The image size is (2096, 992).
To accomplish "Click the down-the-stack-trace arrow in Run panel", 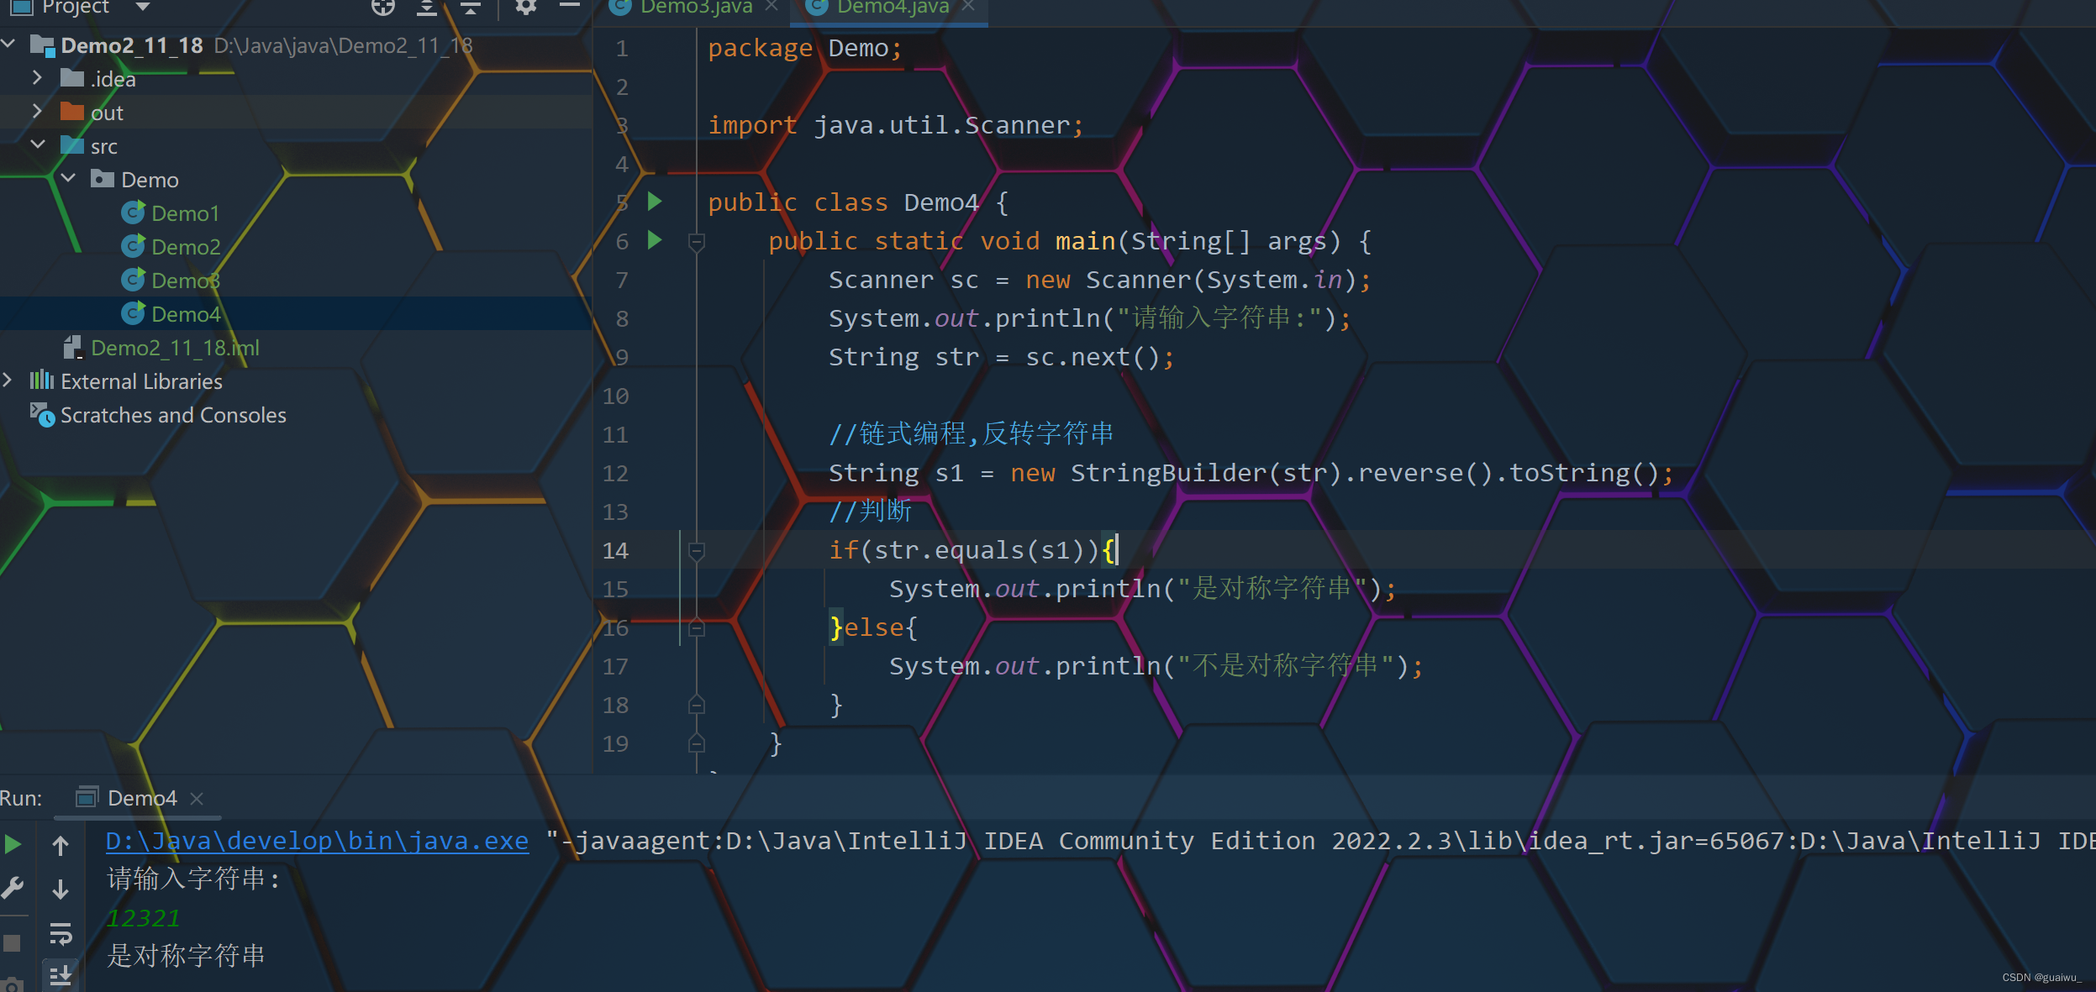I will coord(61,890).
